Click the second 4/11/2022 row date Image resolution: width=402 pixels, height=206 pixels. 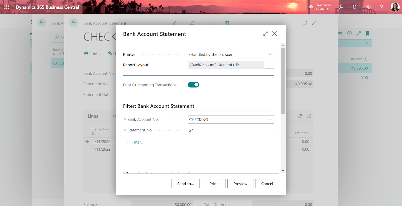coord(101,149)
